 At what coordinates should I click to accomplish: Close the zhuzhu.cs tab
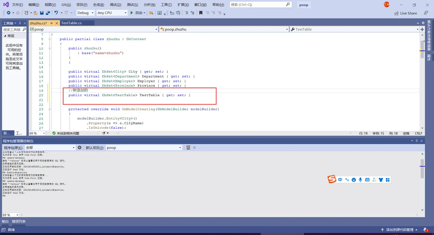click(57, 23)
